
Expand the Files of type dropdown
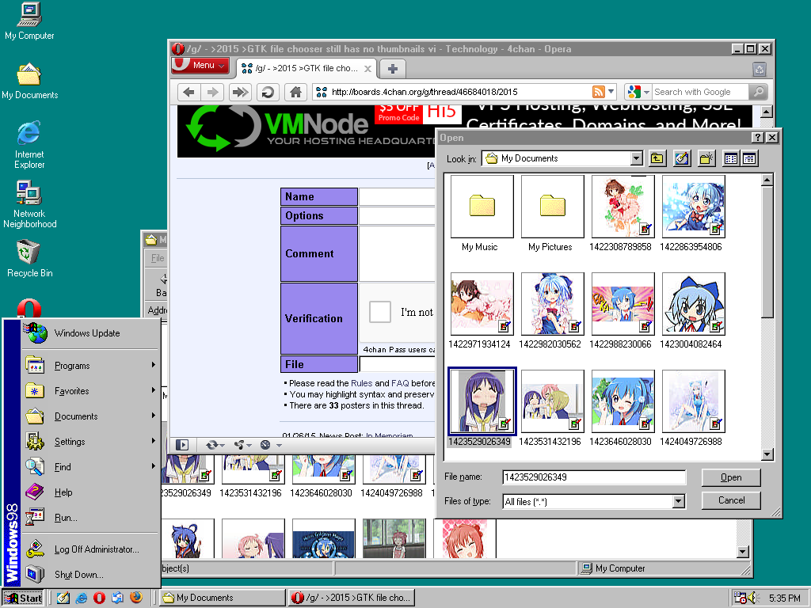pyautogui.click(x=679, y=501)
